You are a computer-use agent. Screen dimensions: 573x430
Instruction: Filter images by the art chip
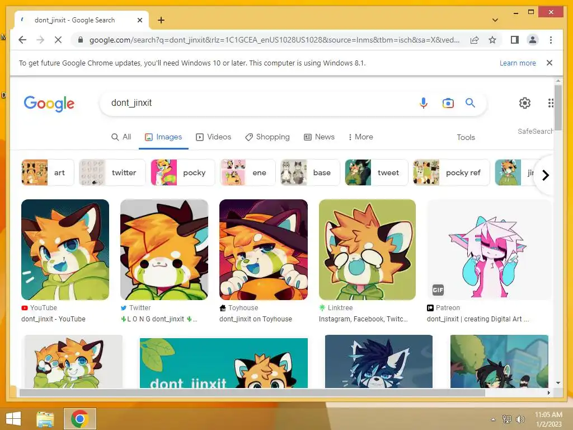click(x=48, y=172)
